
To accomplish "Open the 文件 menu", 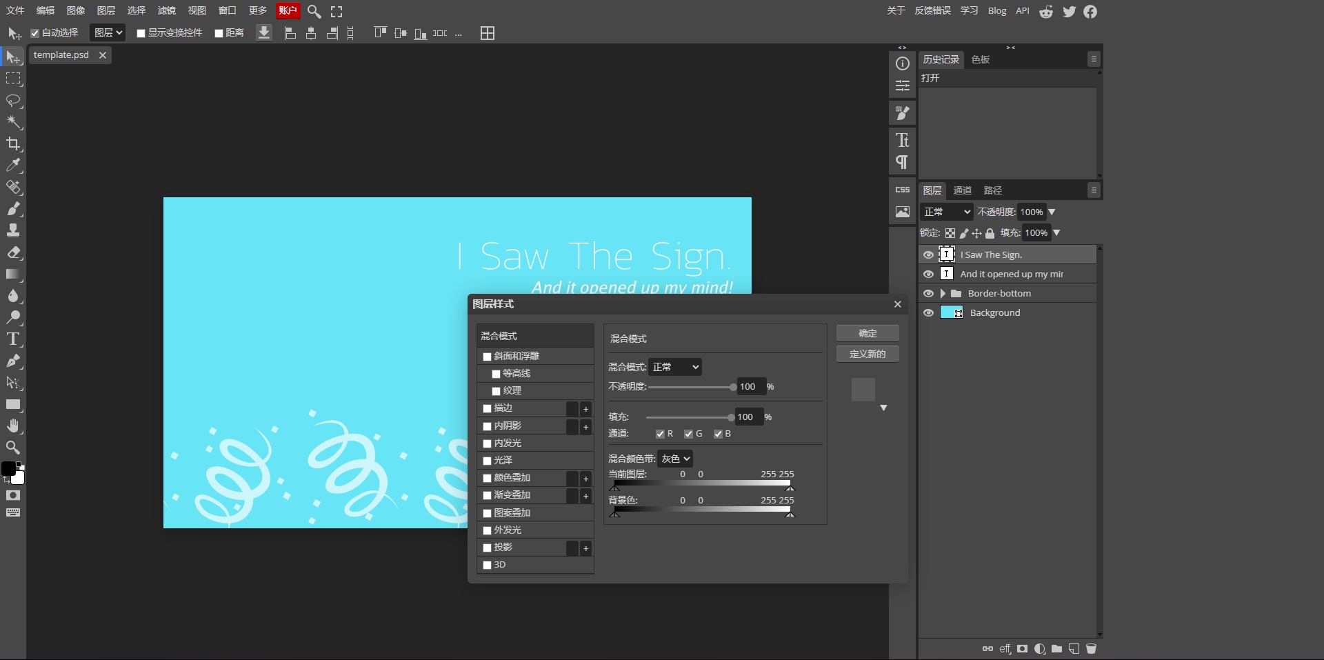I will (14, 10).
